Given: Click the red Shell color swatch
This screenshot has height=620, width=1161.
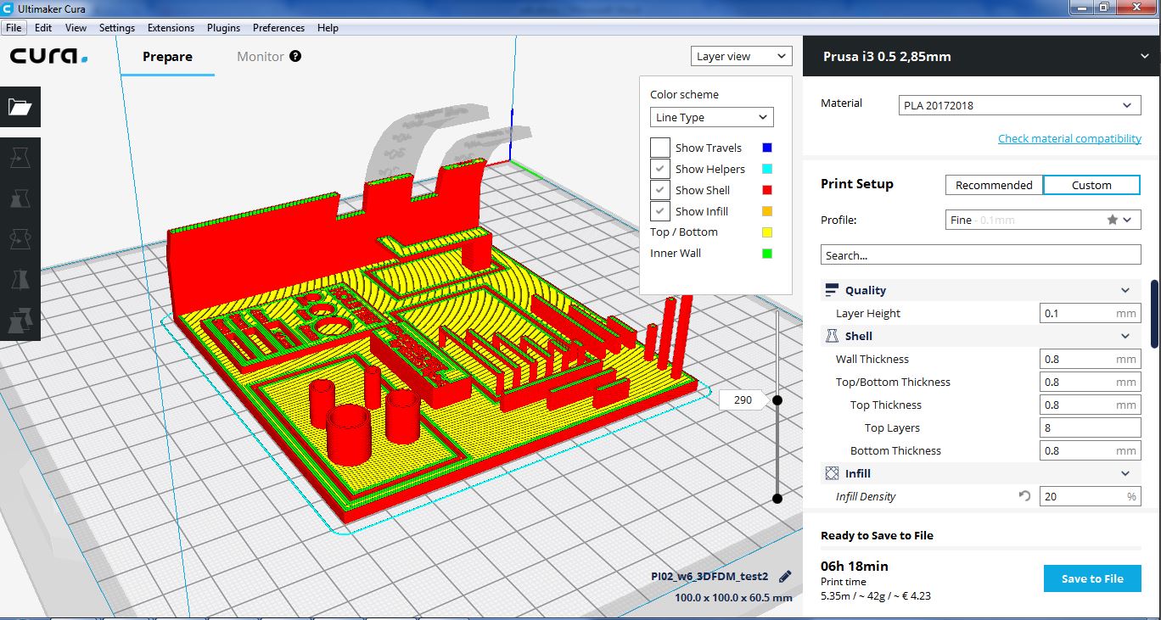Looking at the screenshot, I should point(767,190).
